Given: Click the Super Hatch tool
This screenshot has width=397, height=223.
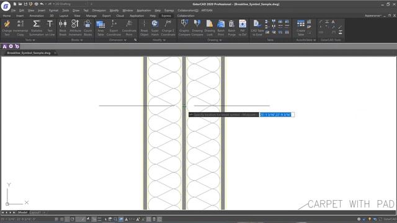Looking at the screenshot, I should (155, 28).
